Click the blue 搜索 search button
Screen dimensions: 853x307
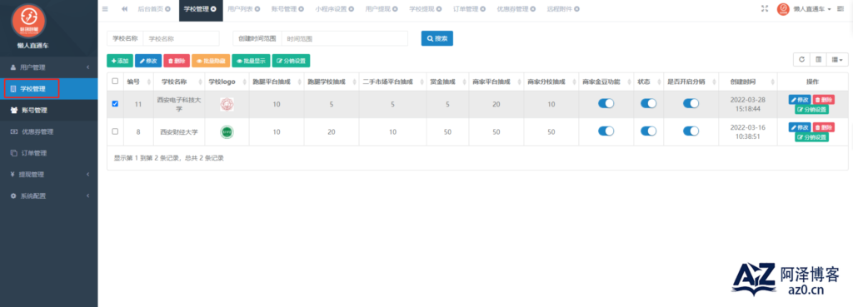[x=436, y=38]
